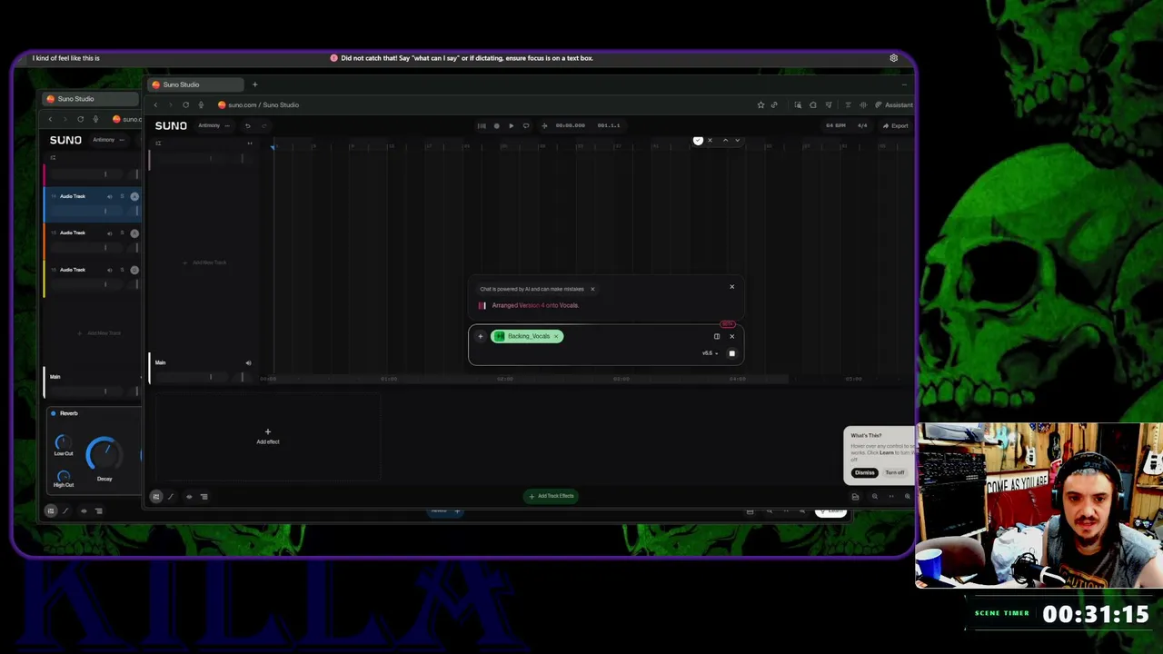Image resolution: width=1163 pixels, height=654 pixels.
Task: Start playback with the transport play button
Action: point(511,125)
